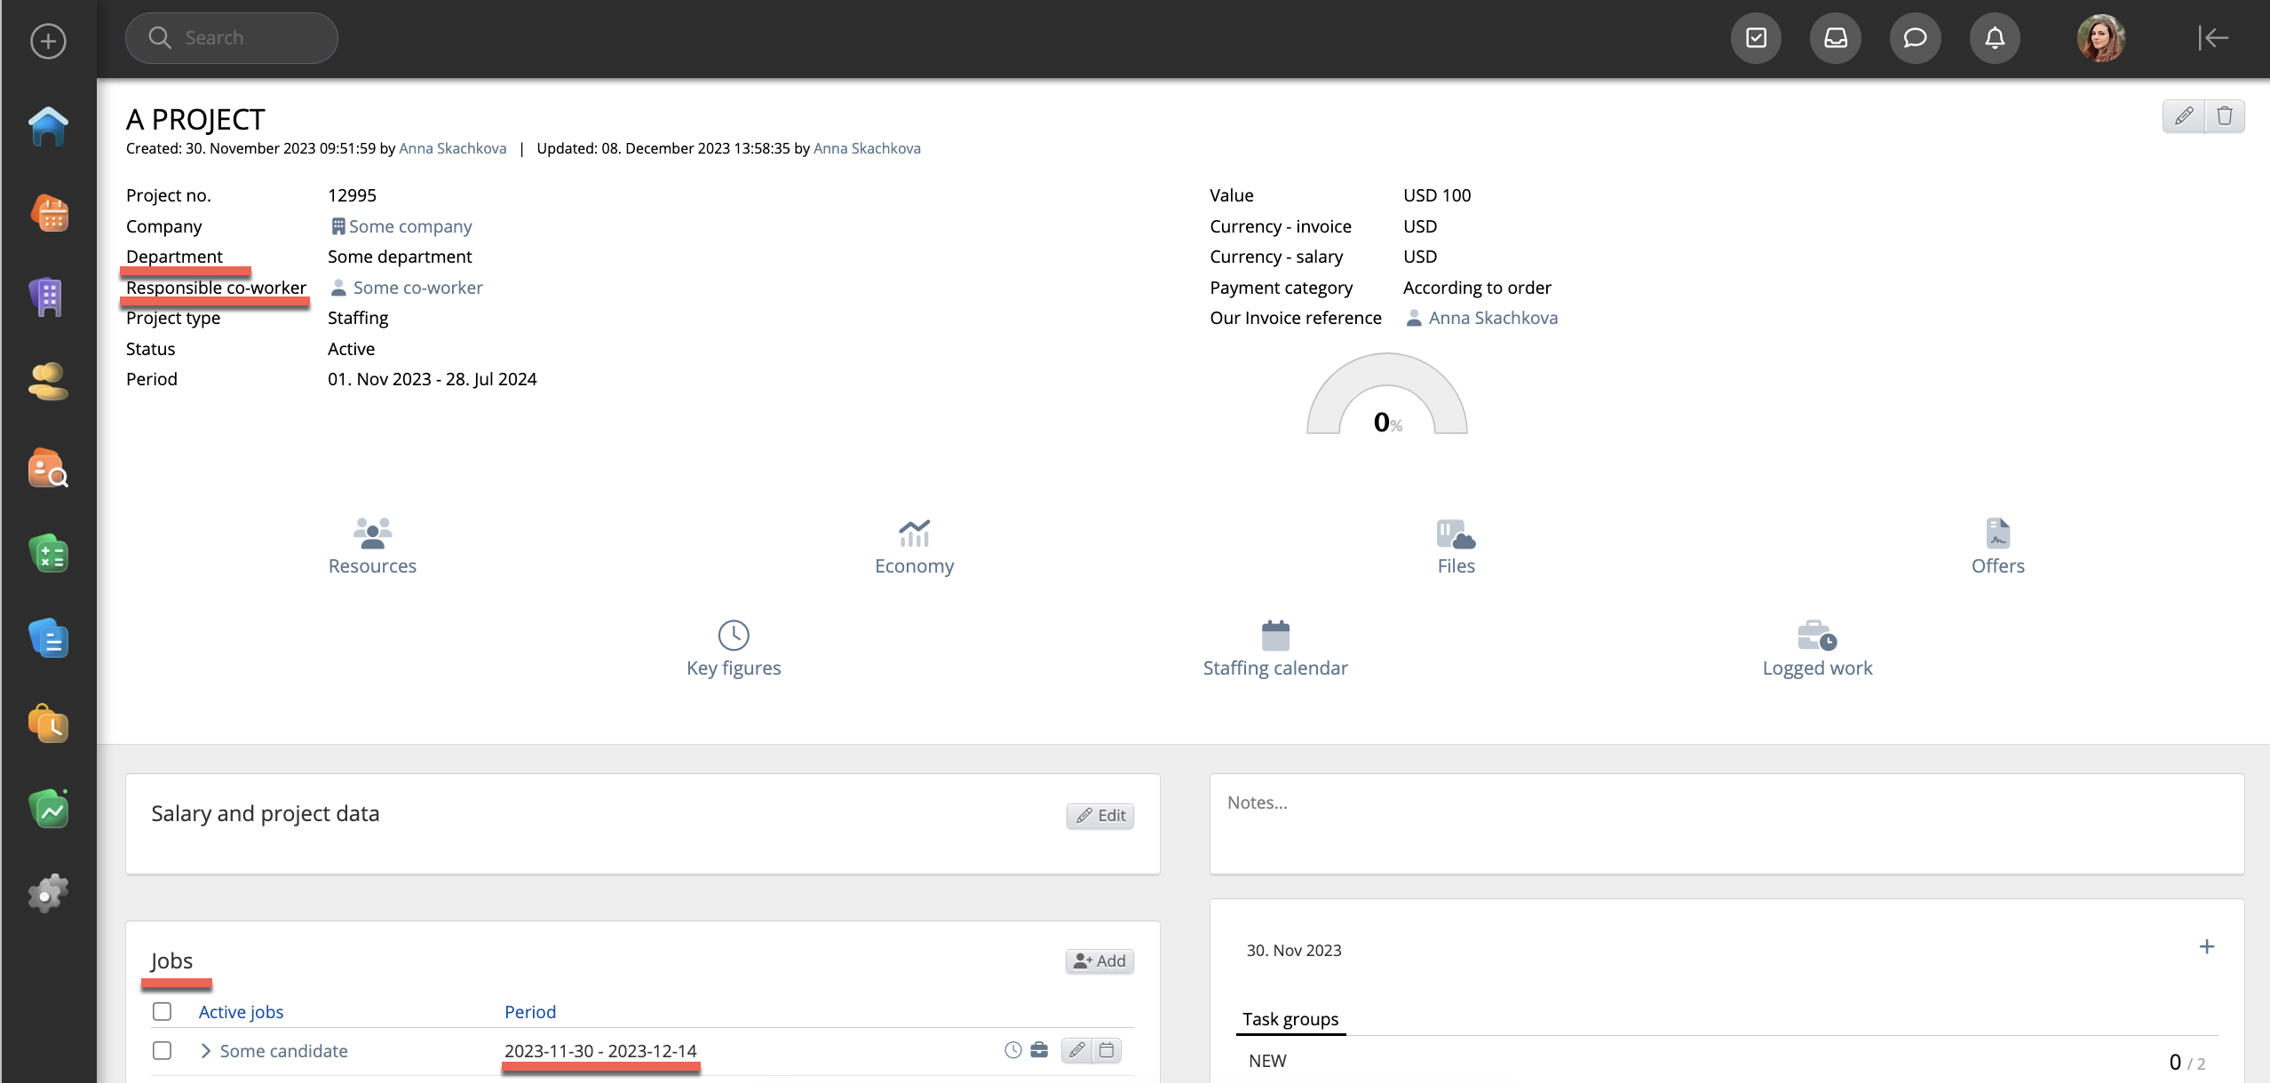The image size is (2270, 1083).
Task: Click the settings gear in sidebar
Action: [x=48, y=893]
